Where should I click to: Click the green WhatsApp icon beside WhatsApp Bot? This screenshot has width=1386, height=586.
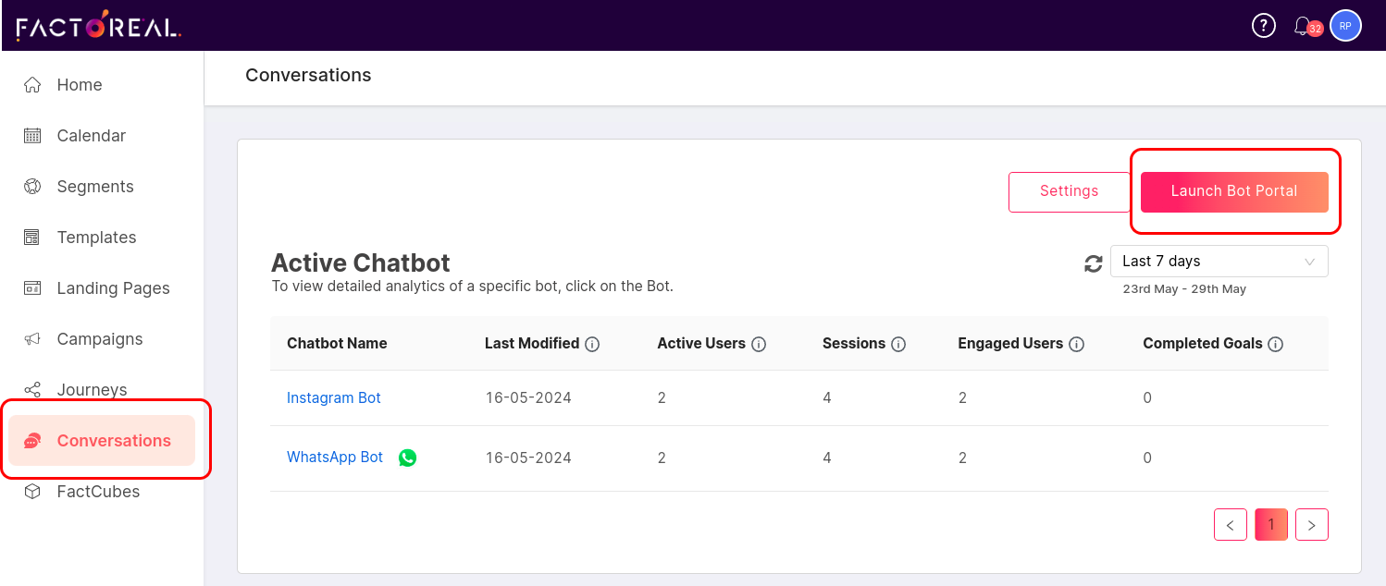pos(407,458)
